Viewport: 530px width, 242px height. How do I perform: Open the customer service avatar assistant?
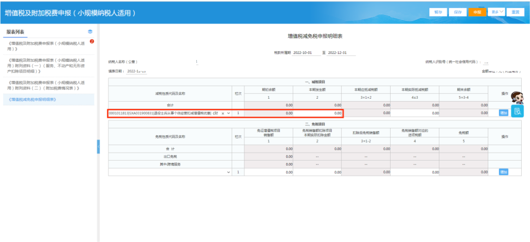[516, 98]
